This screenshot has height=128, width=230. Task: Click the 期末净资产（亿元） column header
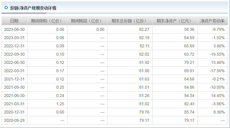tap(175, 21)
